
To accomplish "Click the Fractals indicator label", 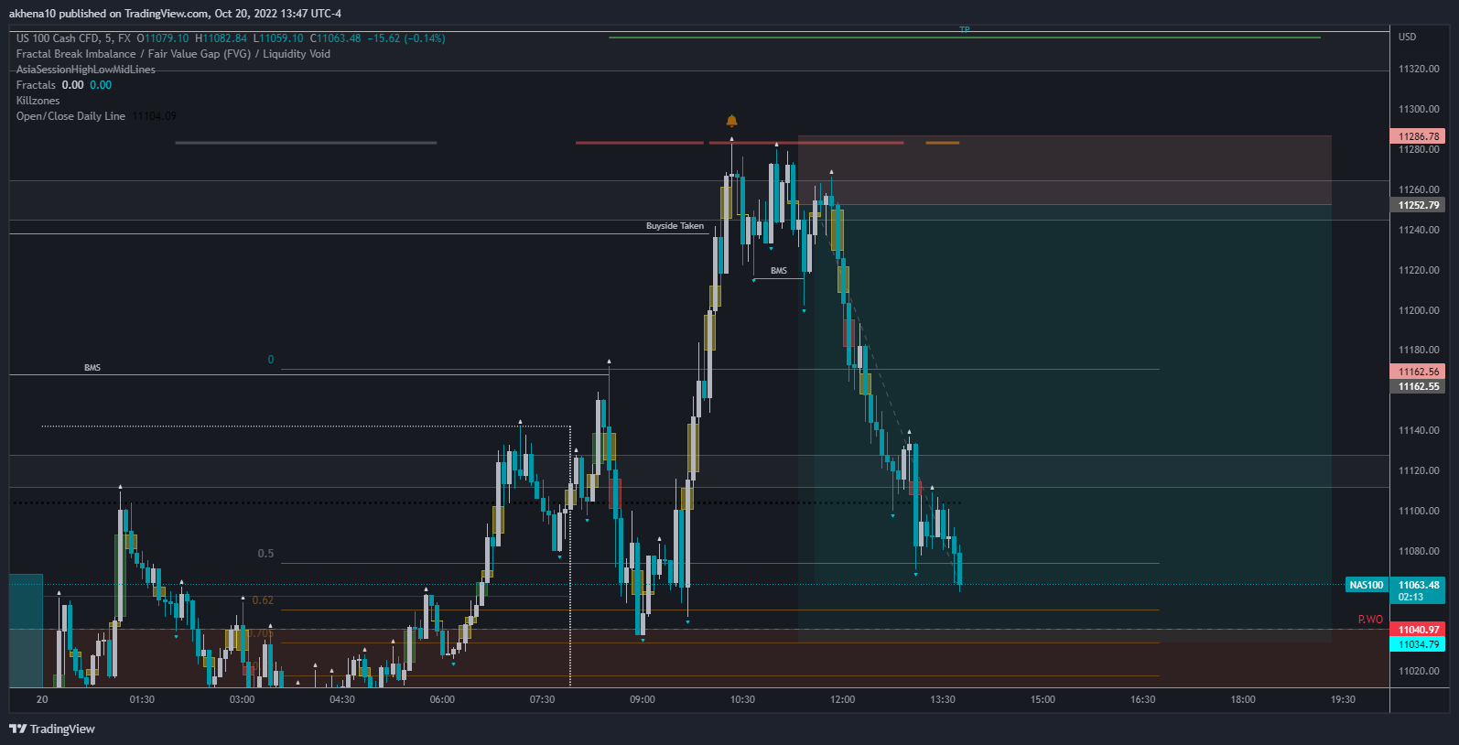I will (36, 85).
